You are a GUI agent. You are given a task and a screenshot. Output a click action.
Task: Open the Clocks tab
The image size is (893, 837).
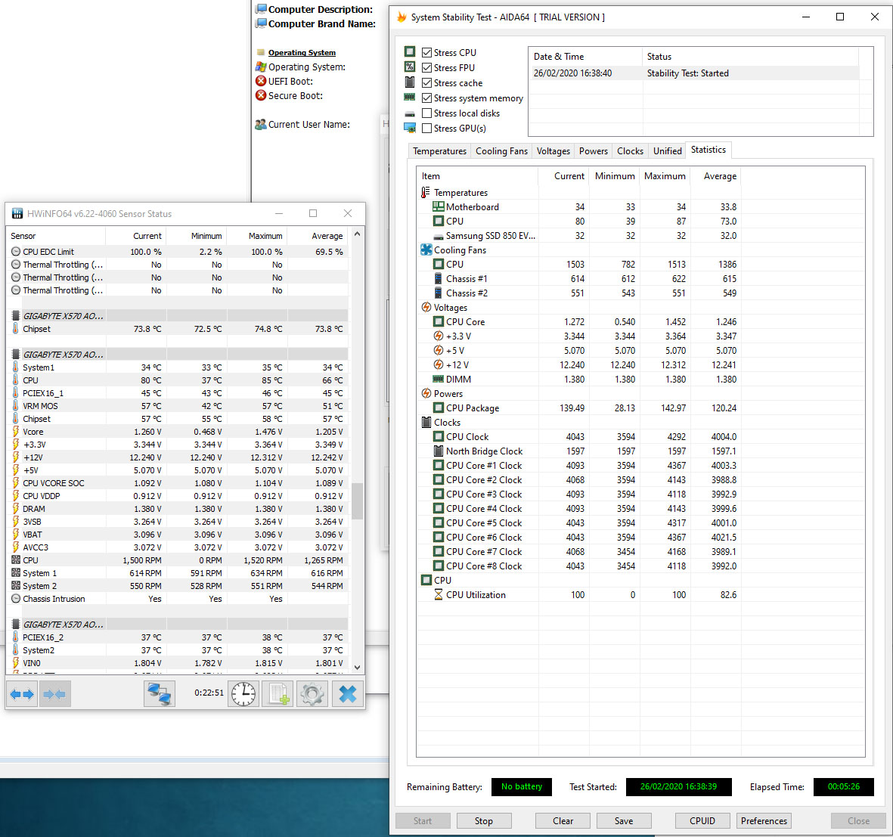click(630, 151)
